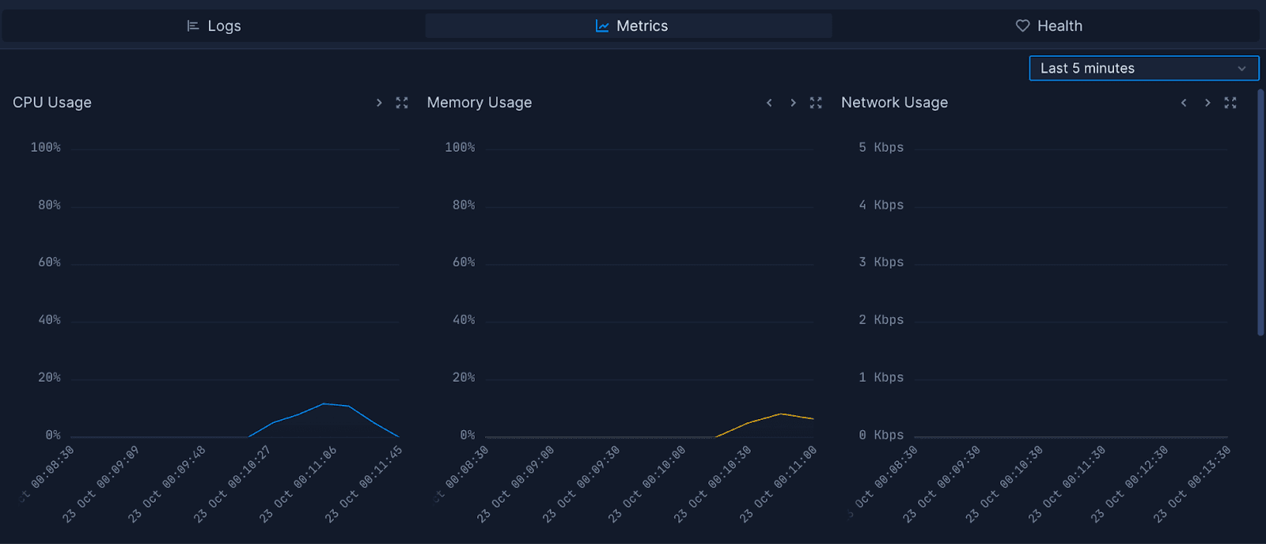Click the 23 Oct 00:11:06 CPU axis label
This screenshot has height=544, width=1266.
pos(298,485)
